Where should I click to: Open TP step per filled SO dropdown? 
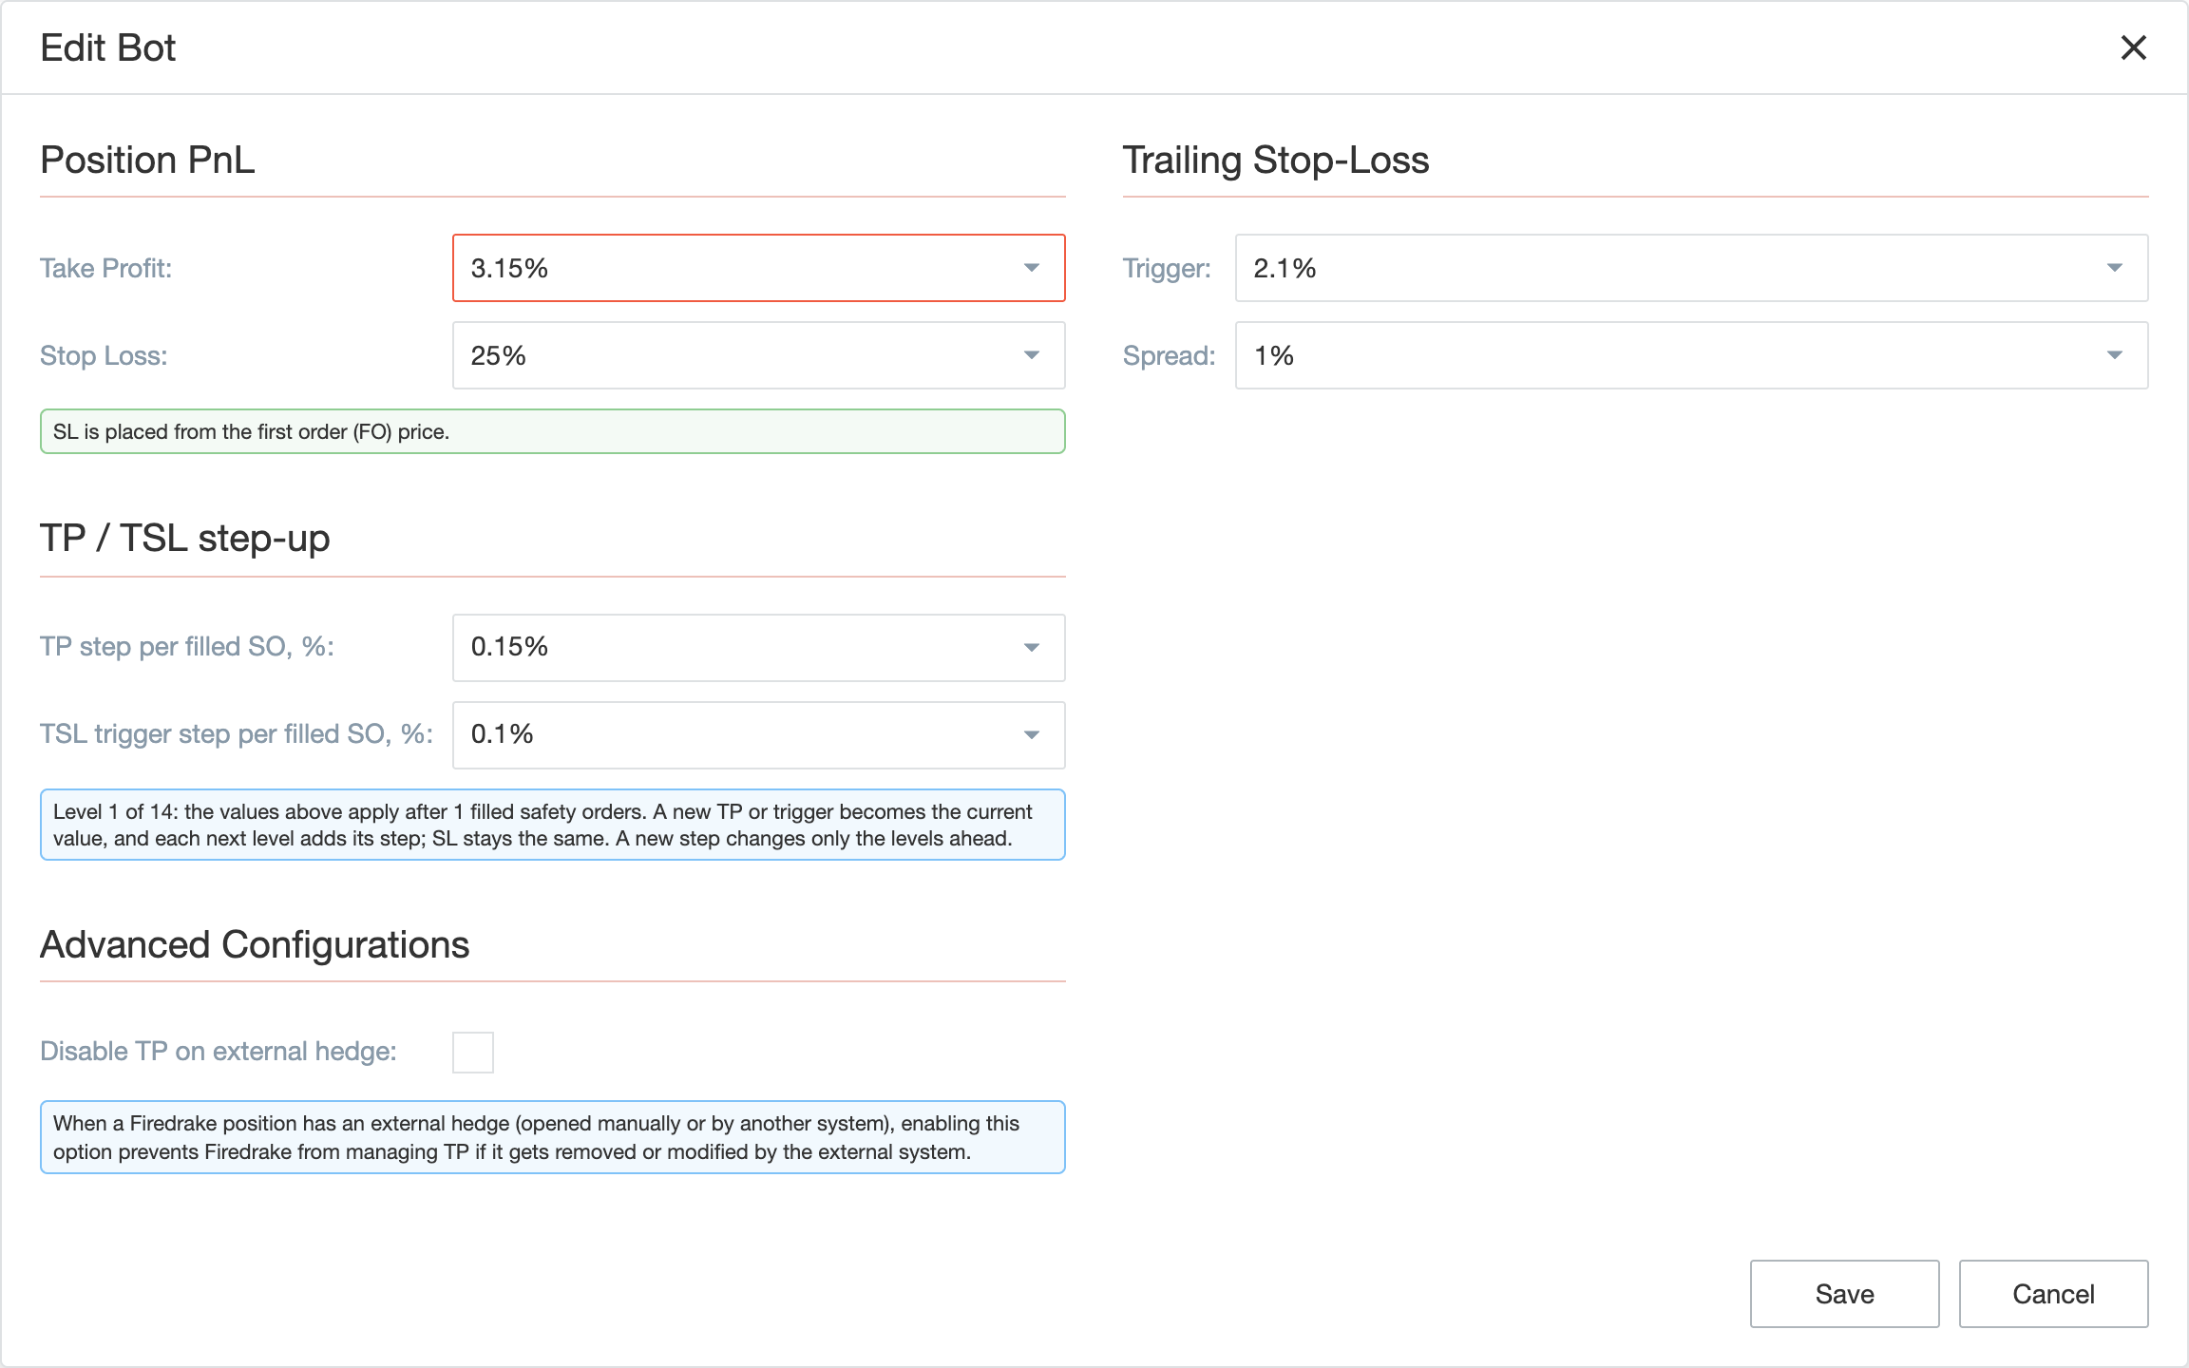(x=758, y=648)
